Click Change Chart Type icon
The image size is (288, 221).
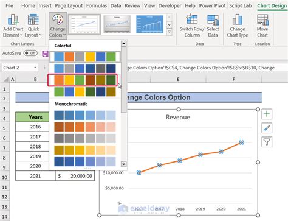coord(238,26)
